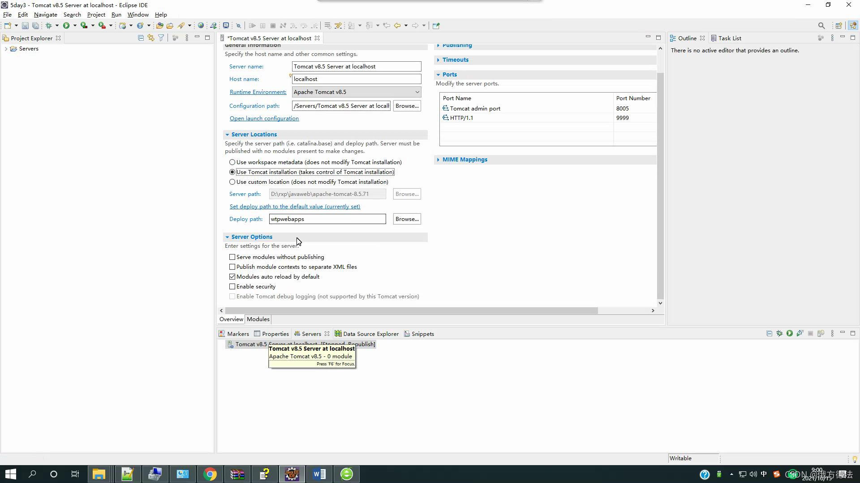Viewport: 860px width, 483px height.
Task: Collapse the Server Options section
Action: 227,237
